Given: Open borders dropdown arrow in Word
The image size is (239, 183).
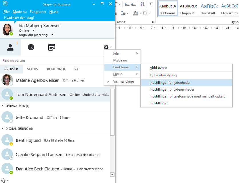Looking at the screenshot, I should (x=150, y=13).
